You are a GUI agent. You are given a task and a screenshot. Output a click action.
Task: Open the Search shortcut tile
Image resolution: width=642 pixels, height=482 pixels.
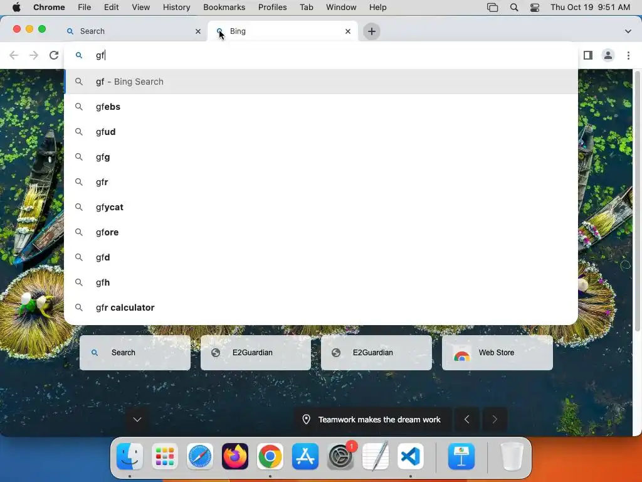click(135, 353)
